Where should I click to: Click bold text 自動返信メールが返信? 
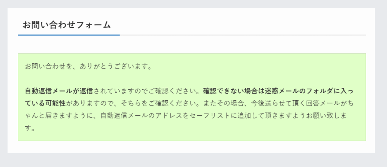pos(59,91)
